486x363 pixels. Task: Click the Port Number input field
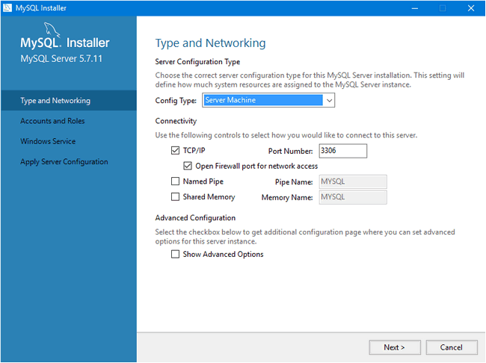point(342,151)
